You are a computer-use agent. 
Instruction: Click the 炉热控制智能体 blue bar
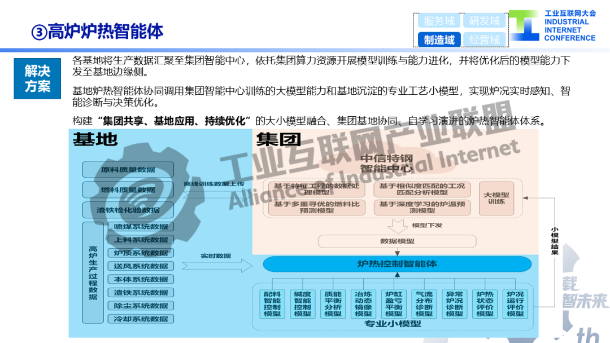397,264
